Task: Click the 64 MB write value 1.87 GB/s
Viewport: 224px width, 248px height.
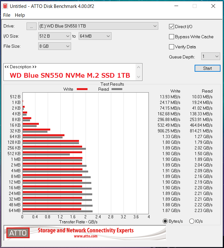Action: pos(171,210)
